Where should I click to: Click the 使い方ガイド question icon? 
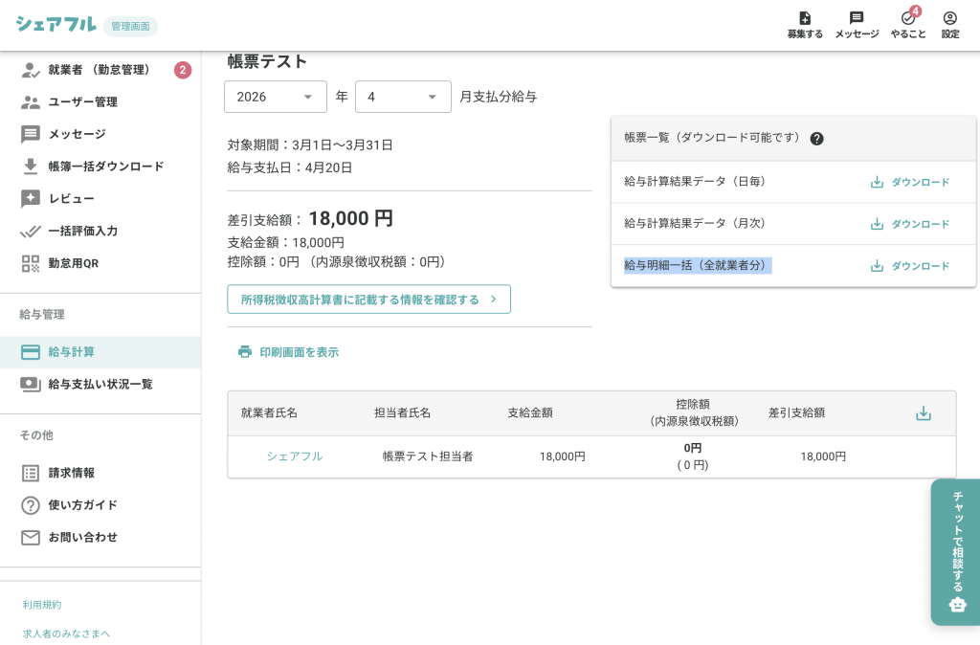(x=30, y=505)
